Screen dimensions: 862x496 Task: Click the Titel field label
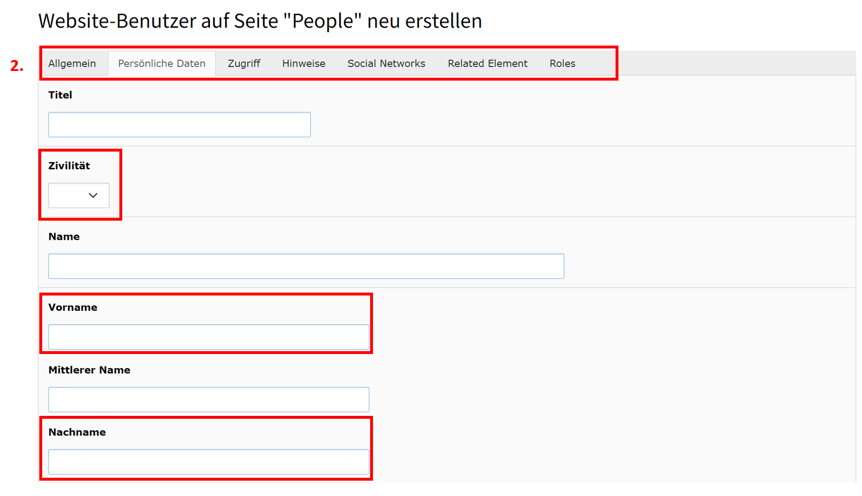click(60, 95)
